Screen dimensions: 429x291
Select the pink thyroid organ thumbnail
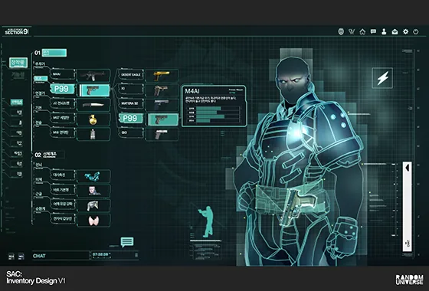[93, 221]
